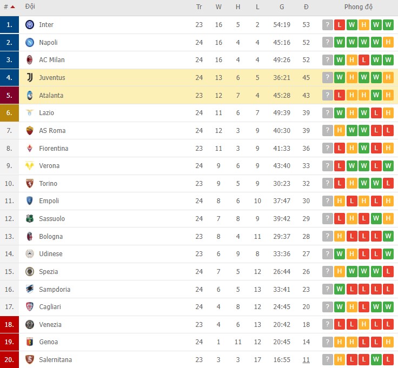Click the Inter club crest icon
Viewport: 398px width, 368px height.
coord(30,25)
